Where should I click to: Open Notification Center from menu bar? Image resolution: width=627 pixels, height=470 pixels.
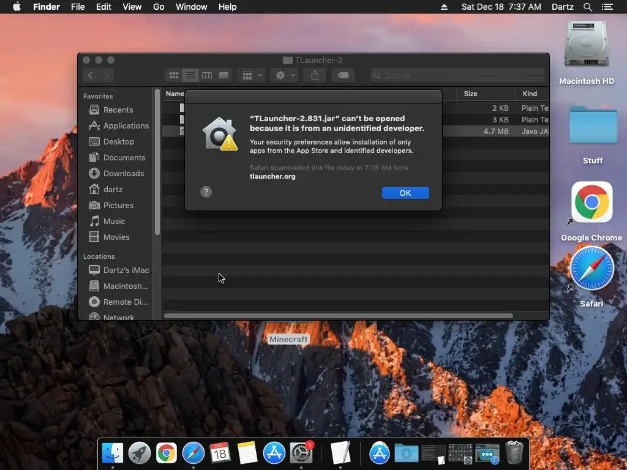607,7
